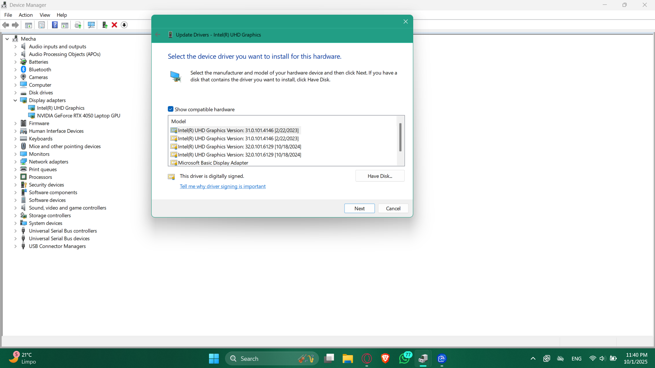655x368 pixels.
Task: Expand the Disk drives category
Action: (15, 93)
